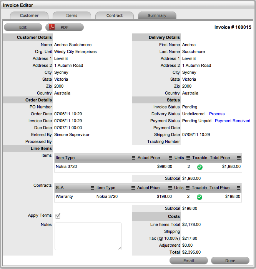Click the Item Type header in Items table

(65, 158)
